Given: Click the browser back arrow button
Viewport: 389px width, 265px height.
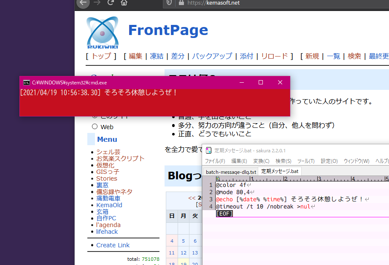Looking at the screenshot, I should [x=83, y=3].
